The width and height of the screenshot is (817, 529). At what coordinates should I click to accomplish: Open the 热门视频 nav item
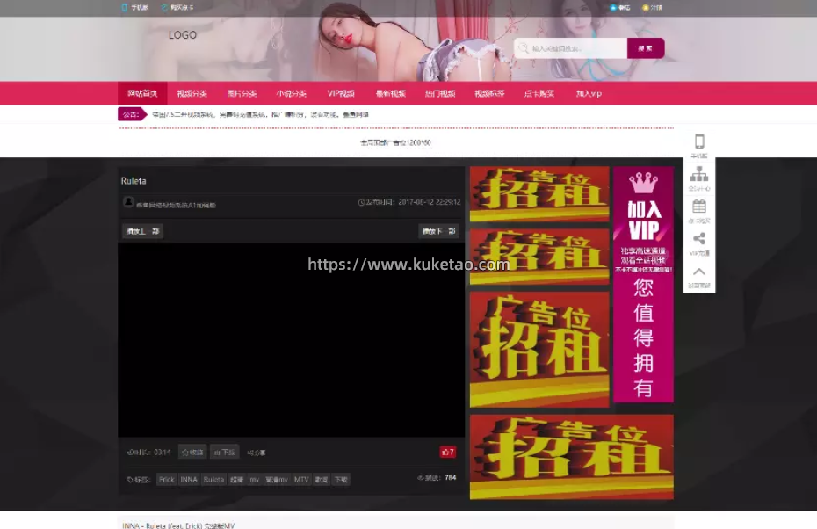pyautogui.click(x=440, y=93)
